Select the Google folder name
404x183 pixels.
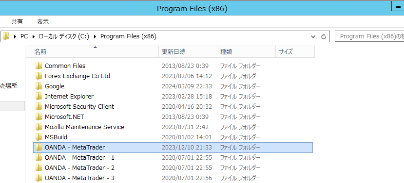55,86
